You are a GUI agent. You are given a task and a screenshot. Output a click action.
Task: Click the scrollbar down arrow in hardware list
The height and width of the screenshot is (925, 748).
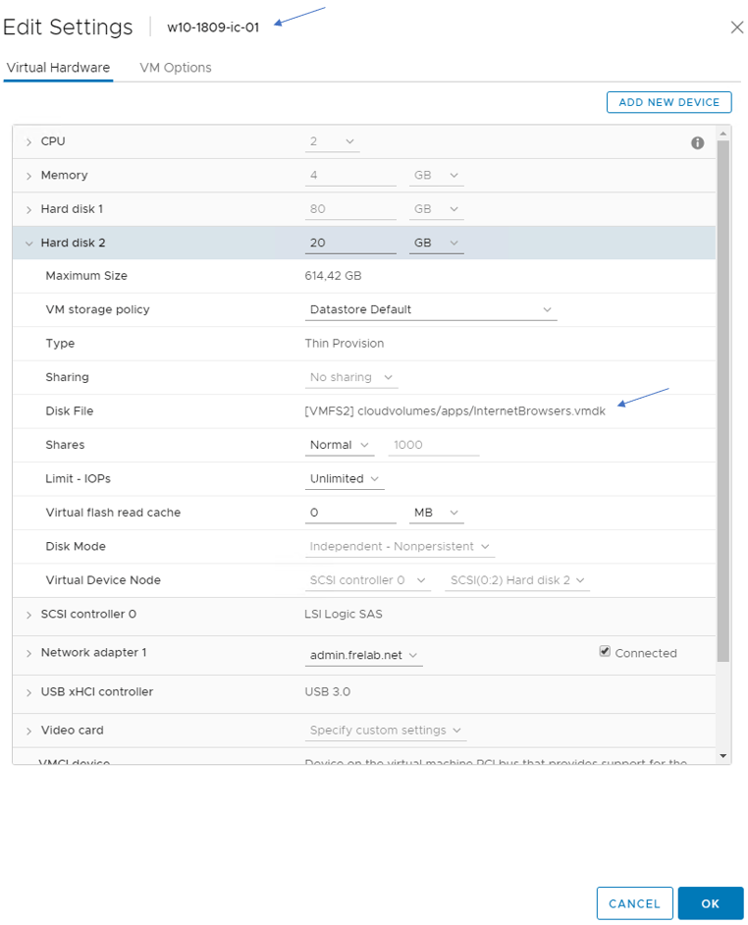click(723, 756)
